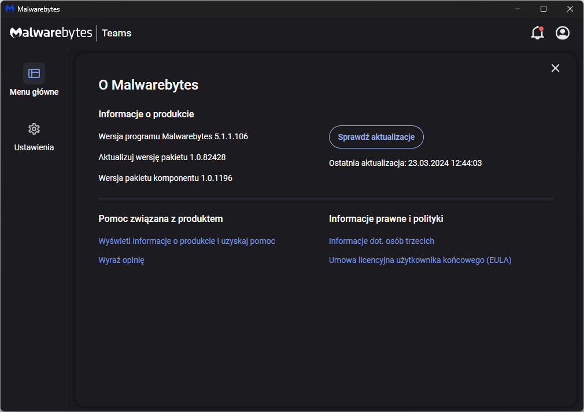
Task: Go to Menu główne dashboard icon
Action: click(x=34, y=73)
